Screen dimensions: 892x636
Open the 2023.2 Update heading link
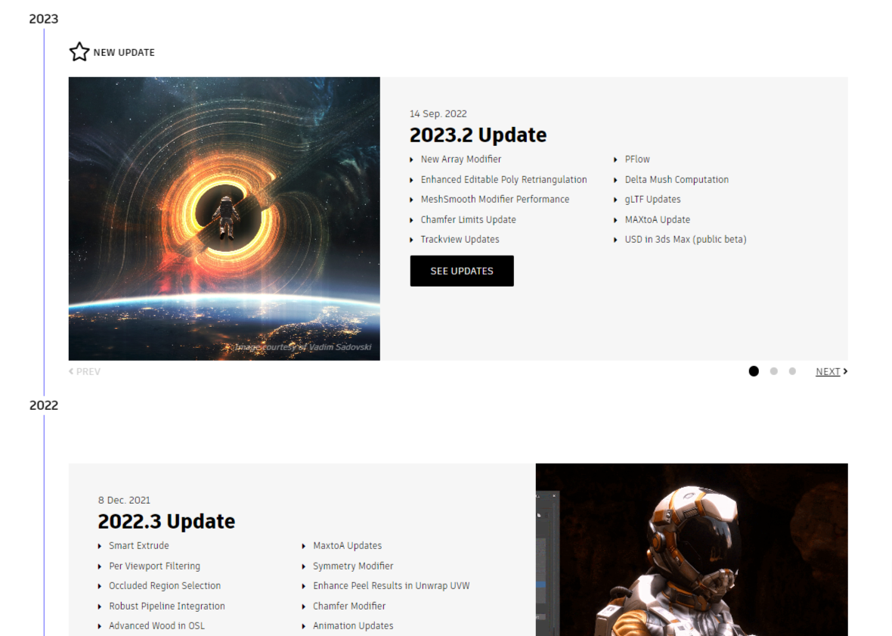pos(478,135)
